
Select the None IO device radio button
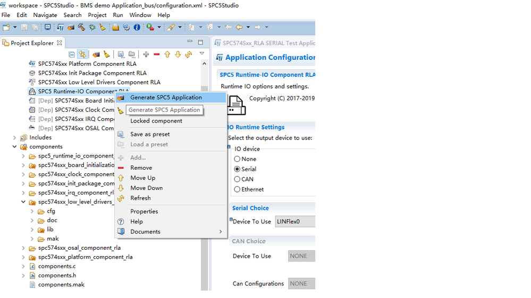tap(237, 159)
